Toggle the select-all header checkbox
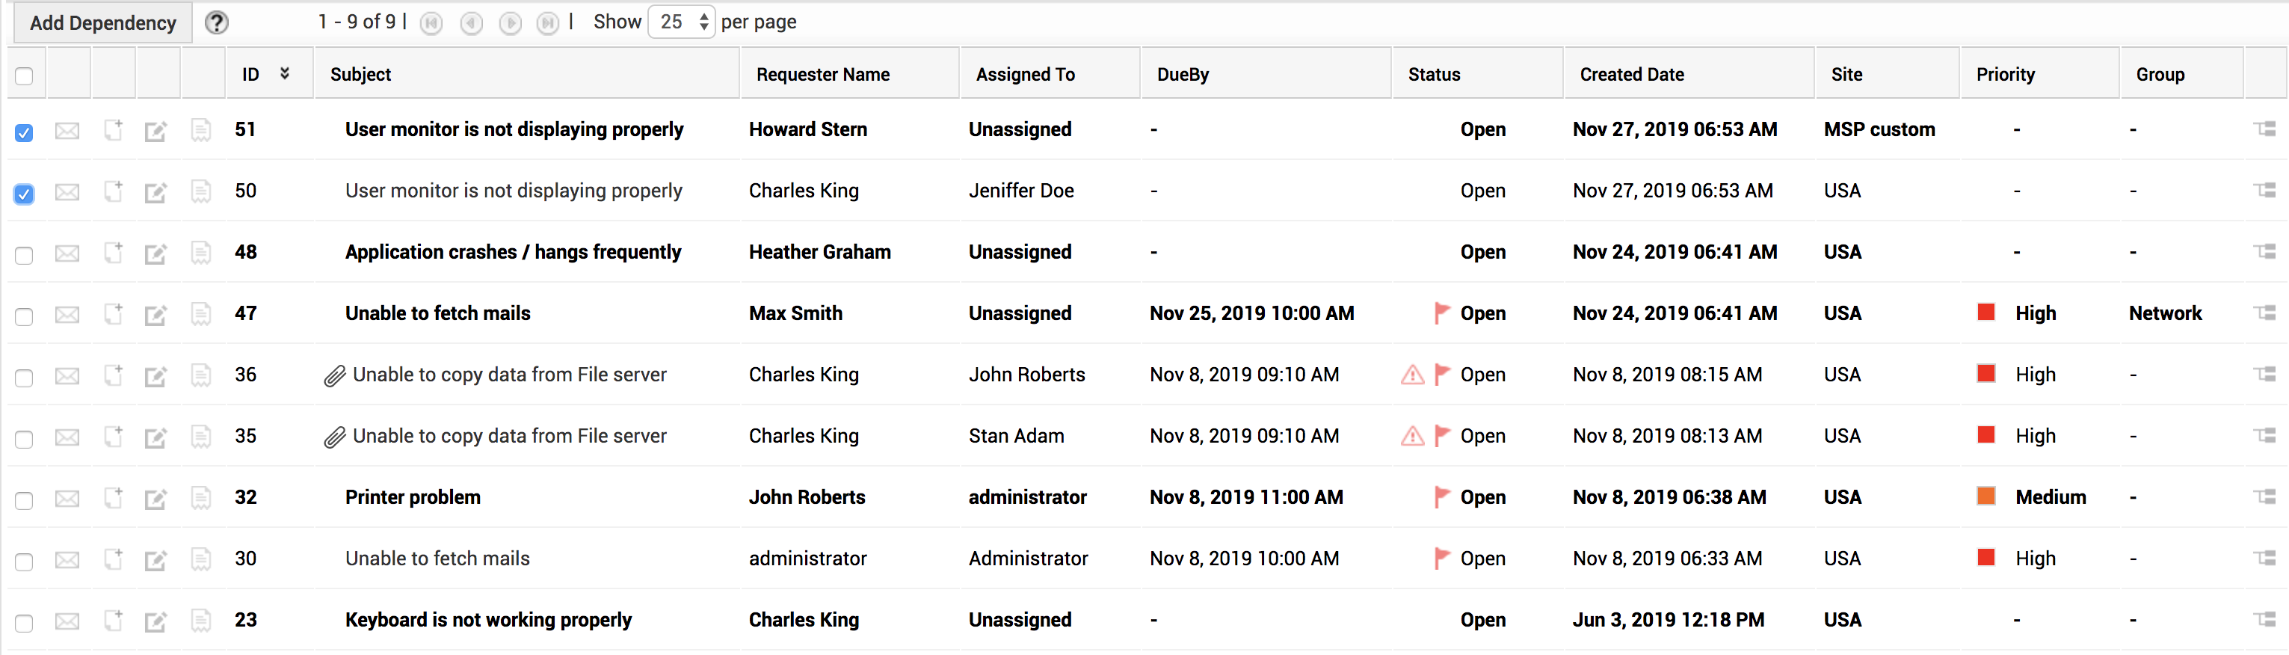This screenshot has height=655, width=2289. (x=24, y=76)
